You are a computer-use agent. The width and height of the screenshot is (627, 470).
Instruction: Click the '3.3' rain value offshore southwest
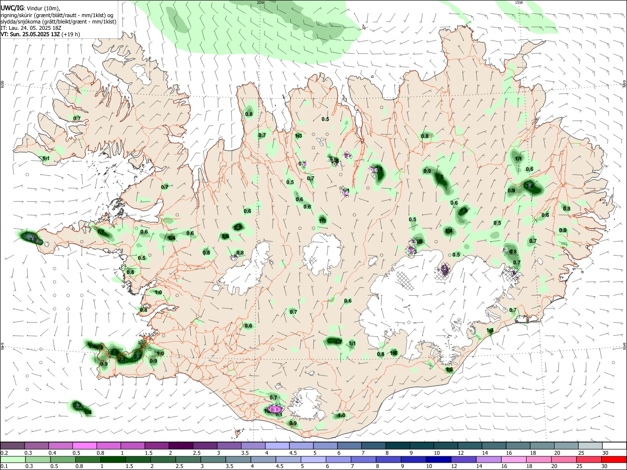pyautogui.click(x=77, y=405)
